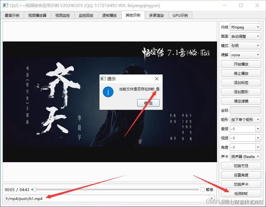Increment the 音频 value stepper
The height and width of the screenshot is (207, 266).
[x=258, y=127]
